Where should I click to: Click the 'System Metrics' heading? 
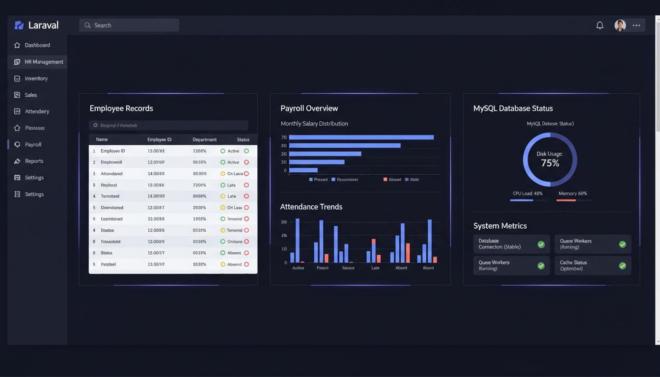500,226
